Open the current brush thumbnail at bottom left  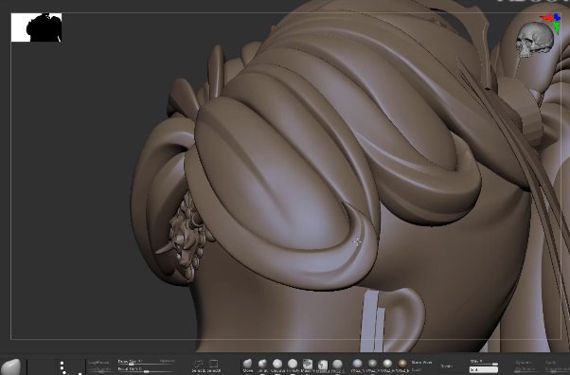[x=11, y=366]
